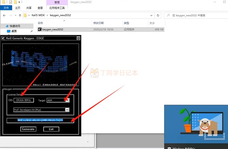Viewport: 228px width, 149px height.
Task: Click the keygen_new2032 application file icon
Action: tap(40, 30)
